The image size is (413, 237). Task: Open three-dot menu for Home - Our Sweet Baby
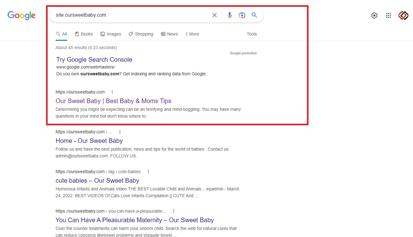[x=120, y=132]
